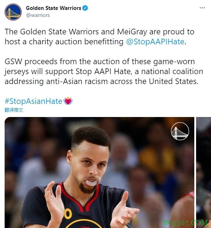Click the Golden State Warriors display name

[53, 8]
